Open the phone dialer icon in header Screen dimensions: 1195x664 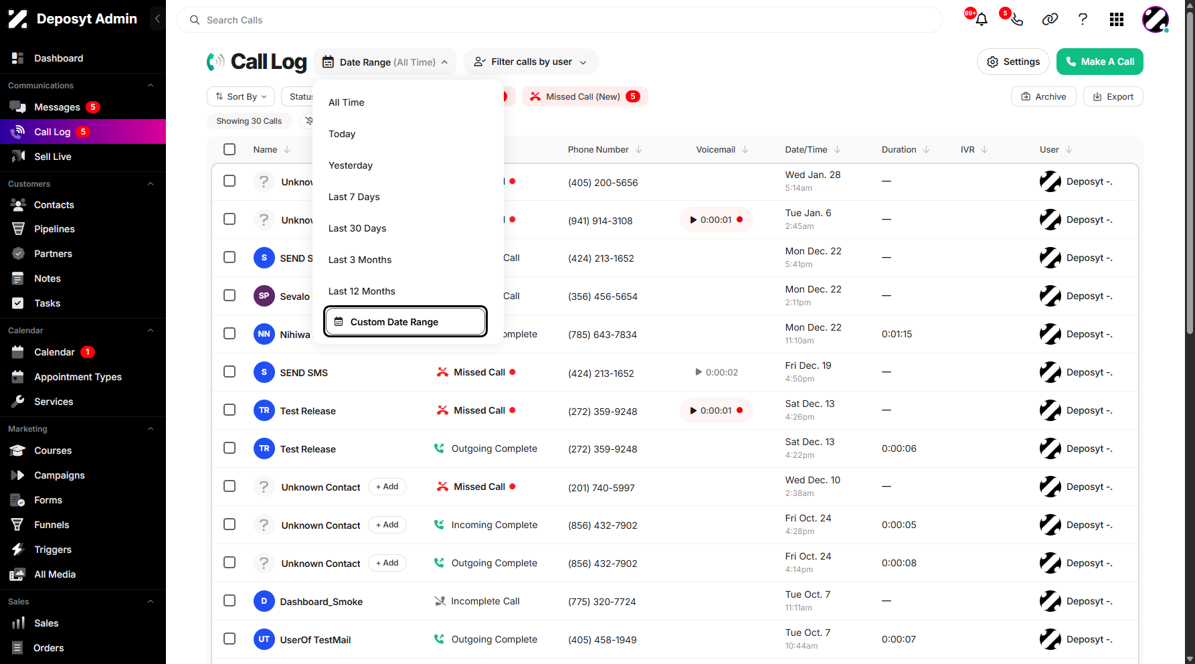click(x=1016, y=19)
